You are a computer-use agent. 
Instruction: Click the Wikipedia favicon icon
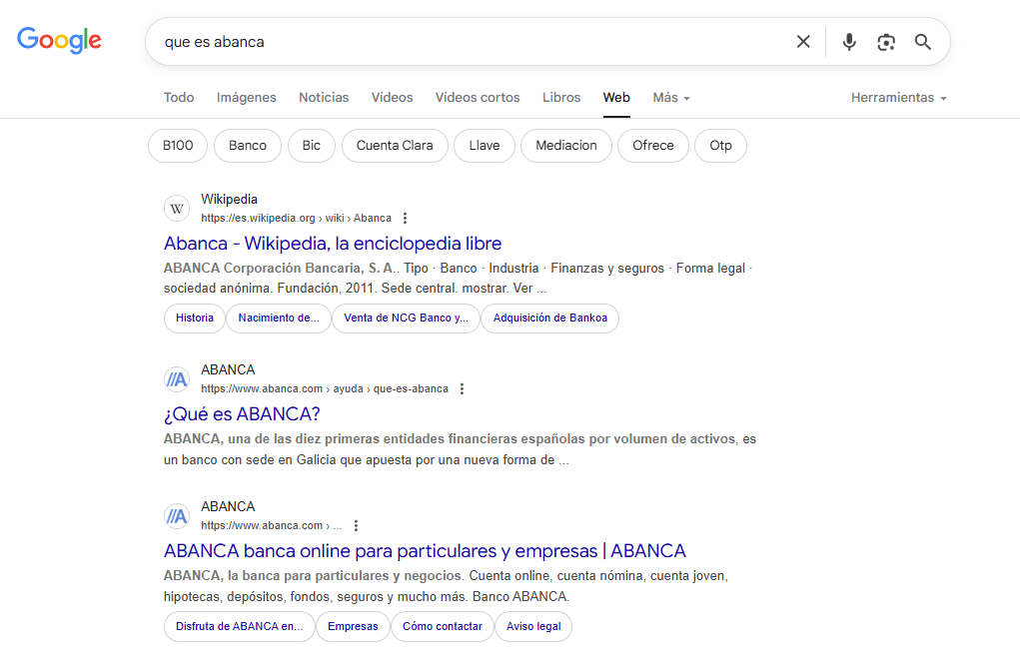click(177, 209)
